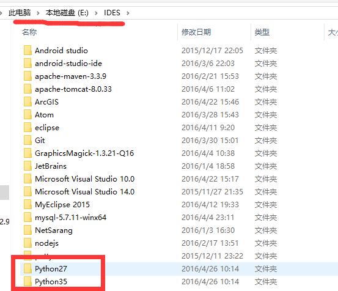Click the date '2016/4/6 11:02'
The width and height of the screenshot is (338, 291).
(x=208, y=89)
